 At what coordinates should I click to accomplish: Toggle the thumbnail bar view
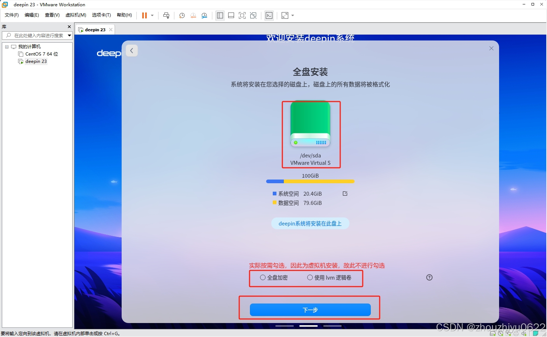[x=231, y=15]
